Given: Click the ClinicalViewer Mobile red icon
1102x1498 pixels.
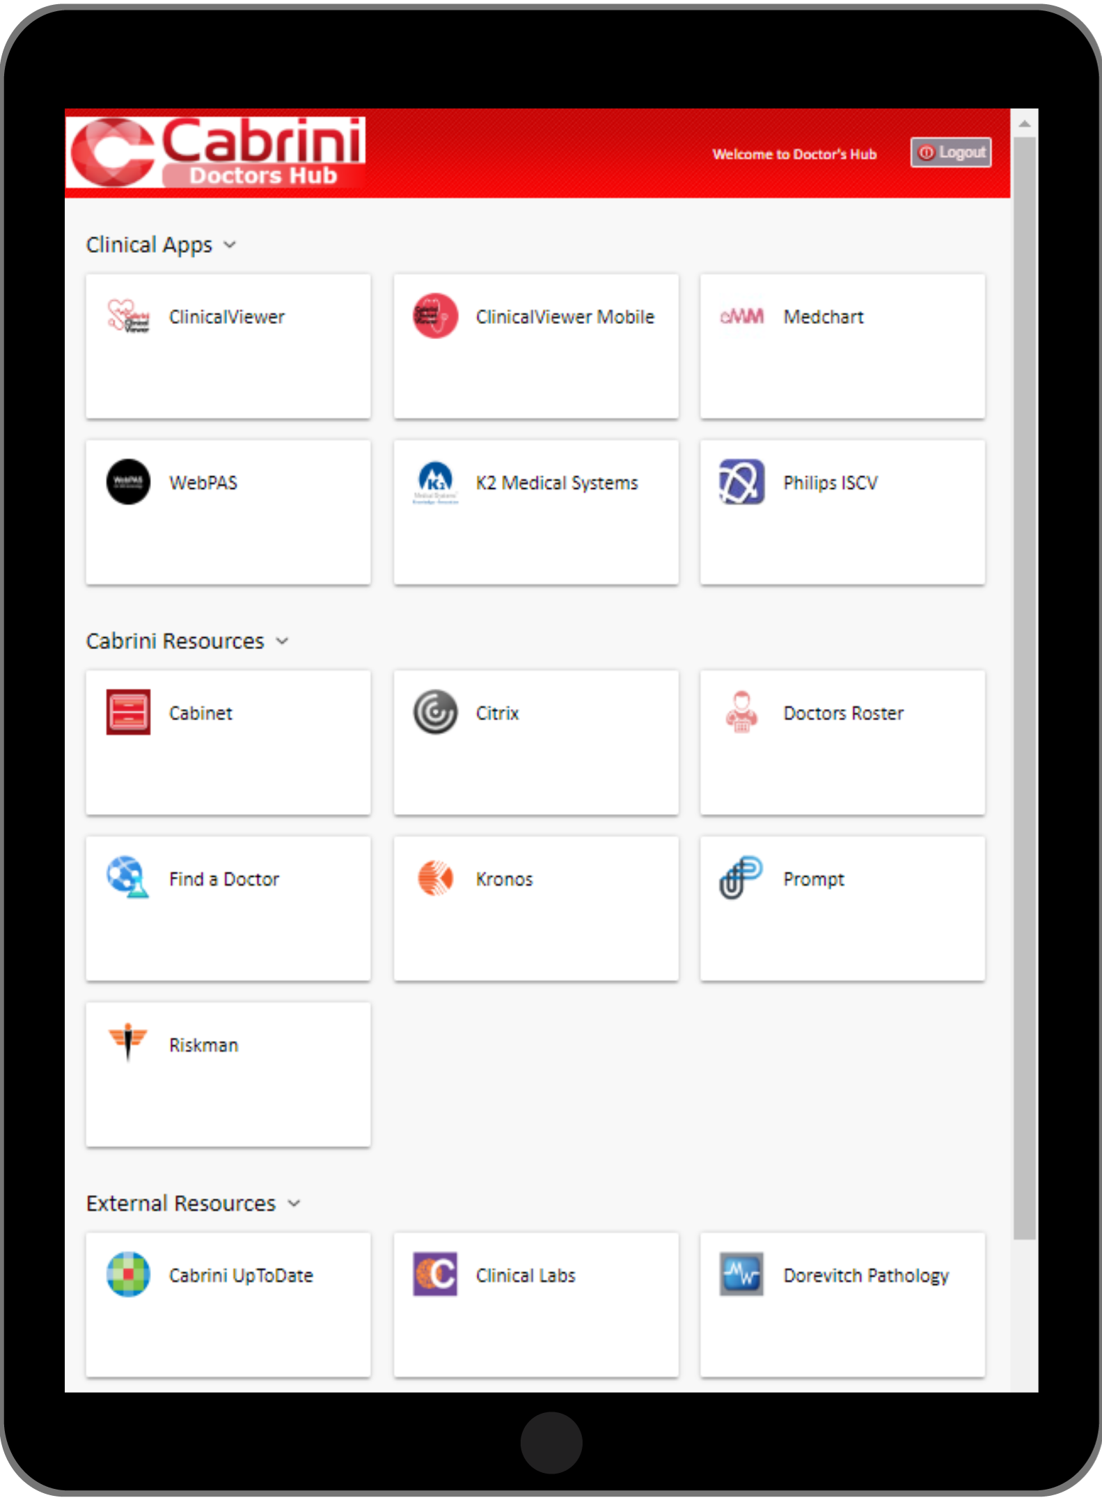Looking at the screenshot, I should pyautogui.click(x=435, y=316).
